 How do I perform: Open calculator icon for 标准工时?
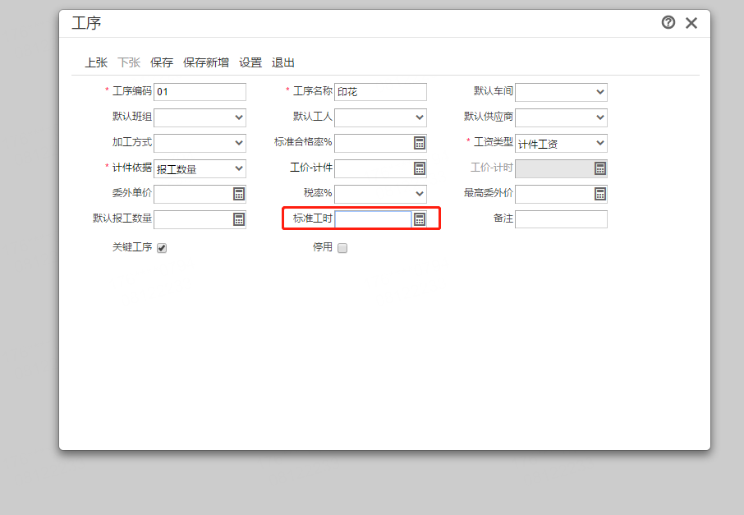click(420, 219)
